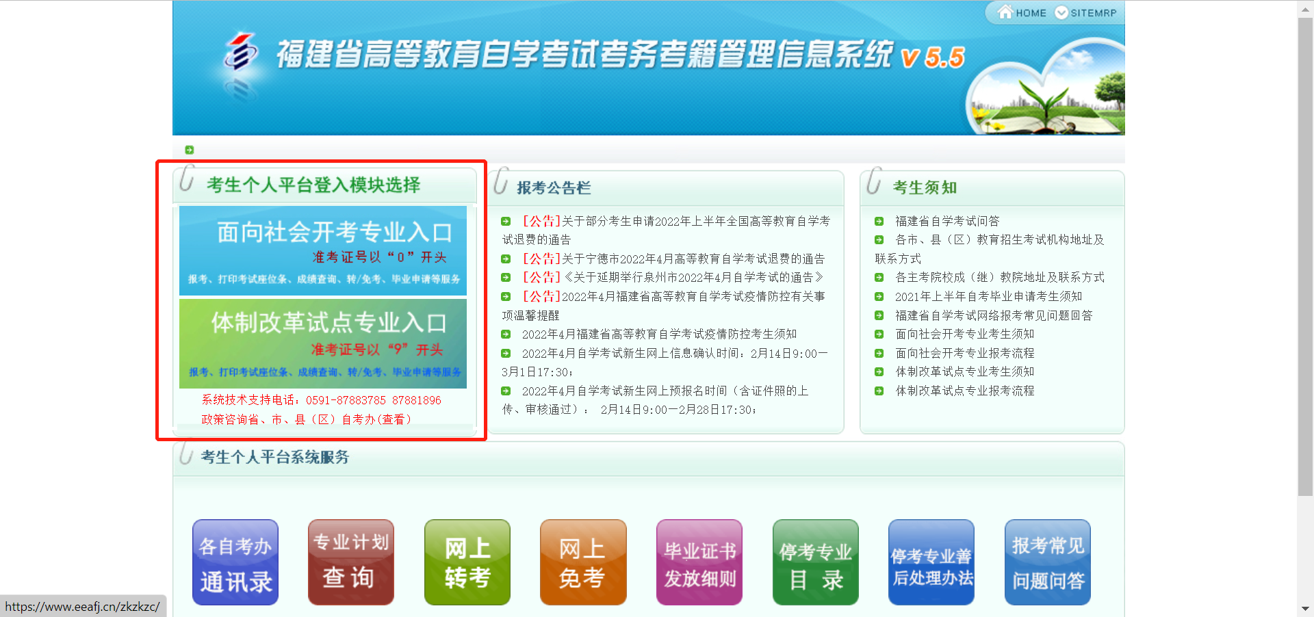Open 疫情防控有关事项温馨提醒 notice

664,306
